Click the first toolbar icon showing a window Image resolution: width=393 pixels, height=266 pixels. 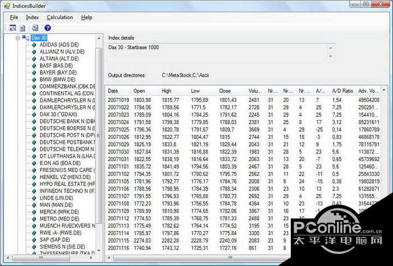[x=12, y=28]
